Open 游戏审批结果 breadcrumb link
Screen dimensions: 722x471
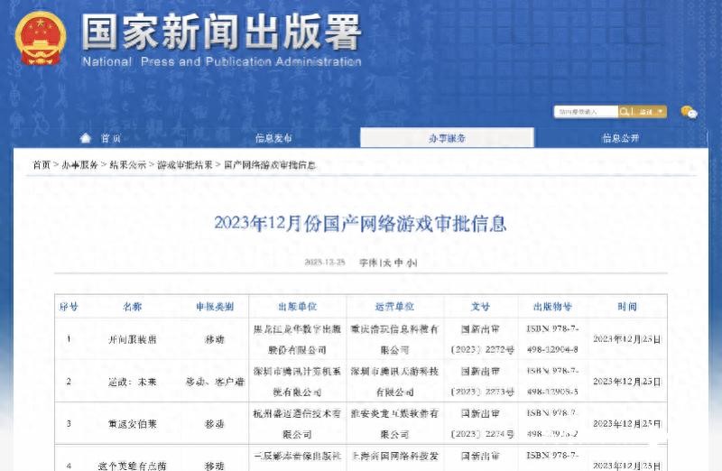(185, 165)
